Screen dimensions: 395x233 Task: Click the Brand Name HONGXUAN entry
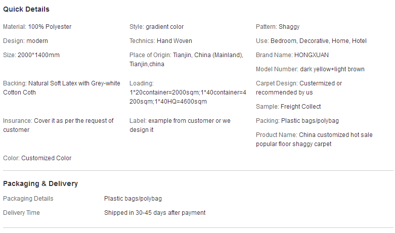(292, 55)
